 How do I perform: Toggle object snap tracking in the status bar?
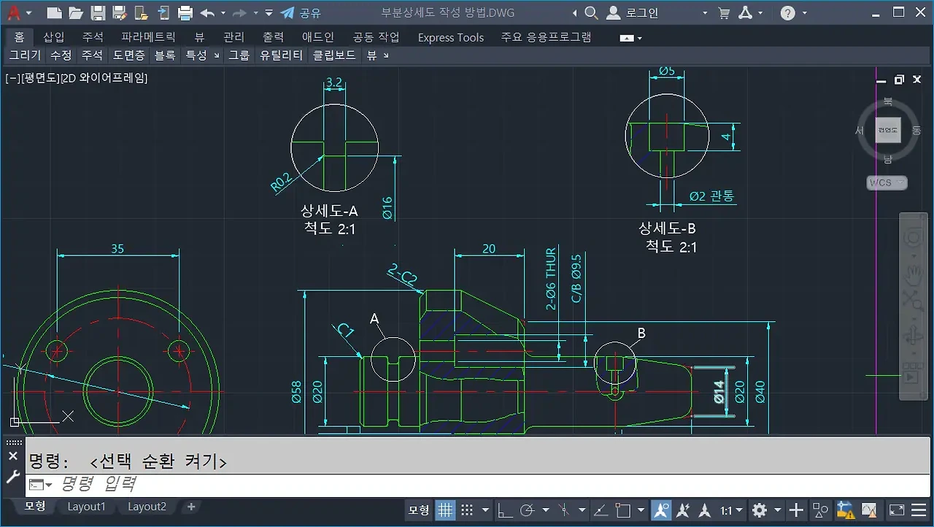point(600,510)
